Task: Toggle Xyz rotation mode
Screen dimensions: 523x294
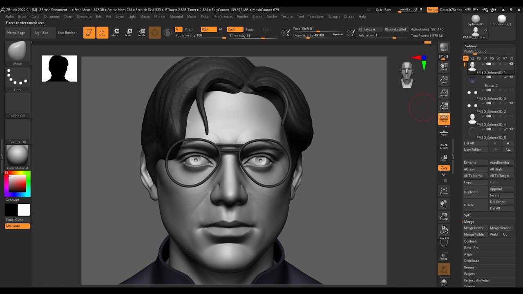Action: [444, 168]
